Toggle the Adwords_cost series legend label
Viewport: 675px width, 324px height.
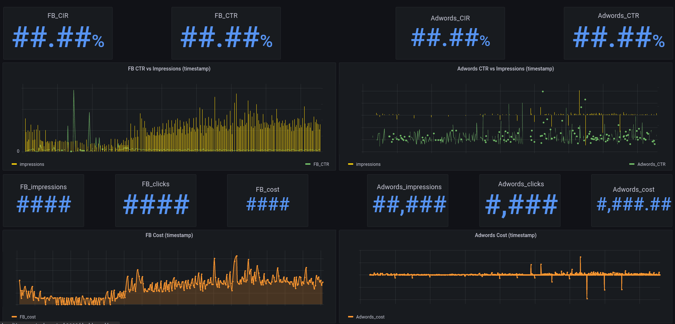[370, 317]
